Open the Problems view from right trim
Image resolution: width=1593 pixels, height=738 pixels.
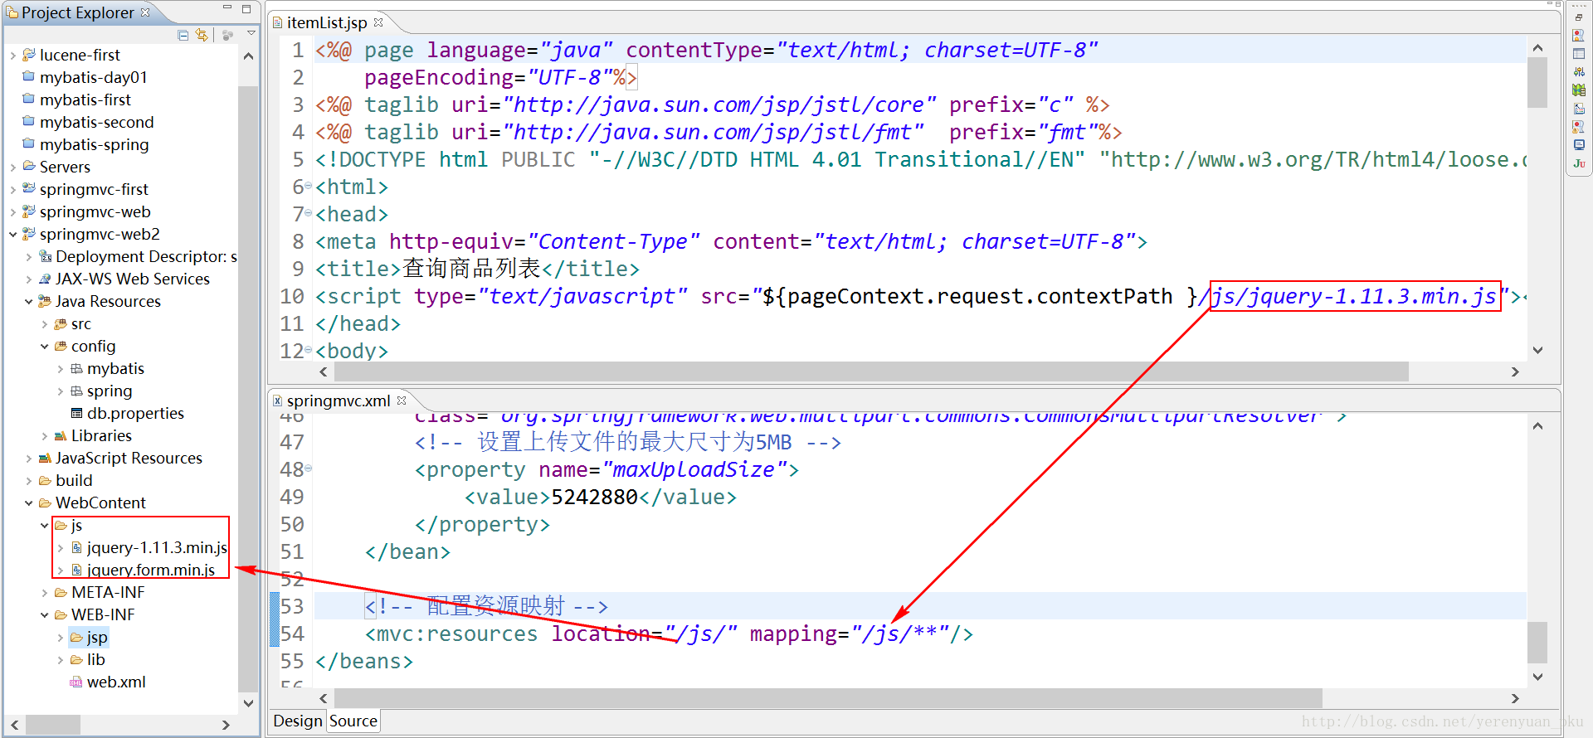click(x=1579, y=127)
